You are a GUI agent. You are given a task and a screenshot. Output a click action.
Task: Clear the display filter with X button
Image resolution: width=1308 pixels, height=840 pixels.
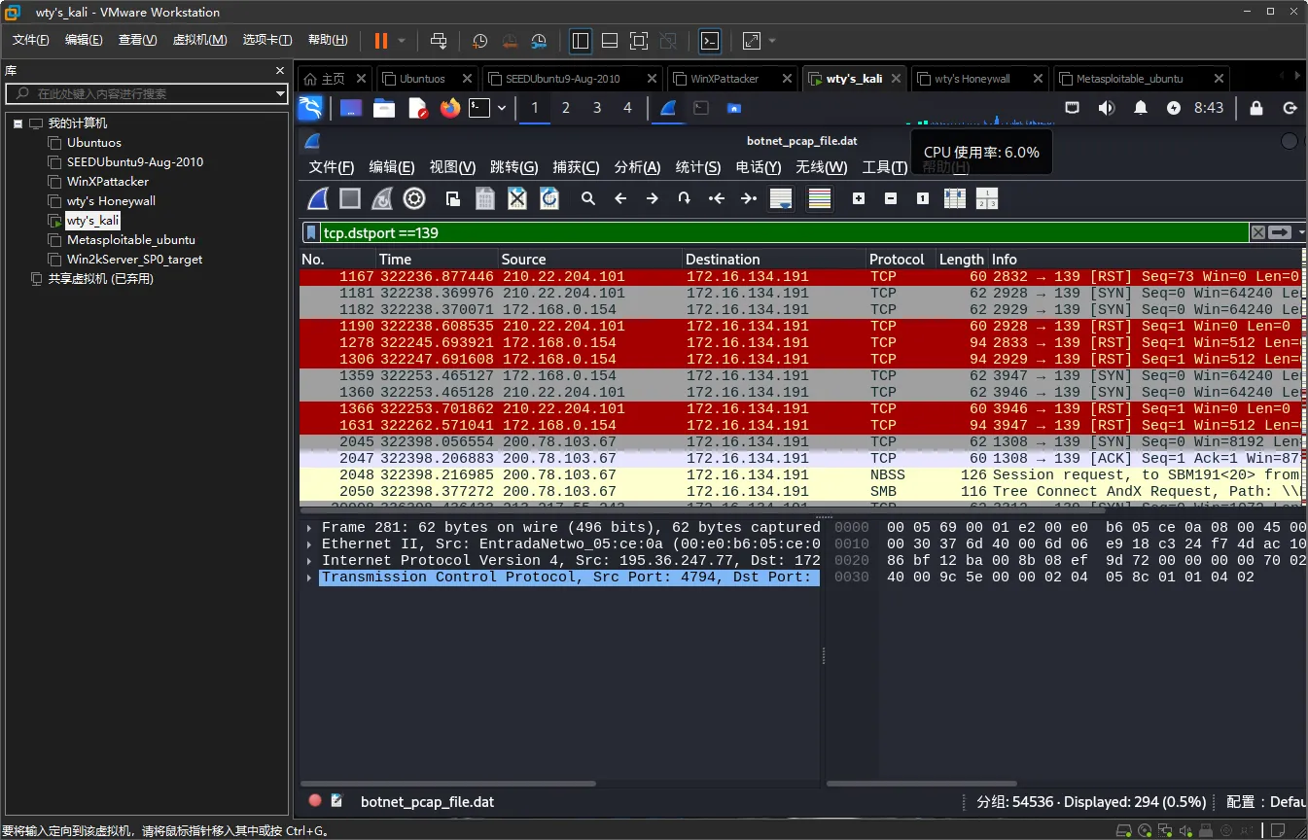pyautogui.click(x=1258, y=232)
